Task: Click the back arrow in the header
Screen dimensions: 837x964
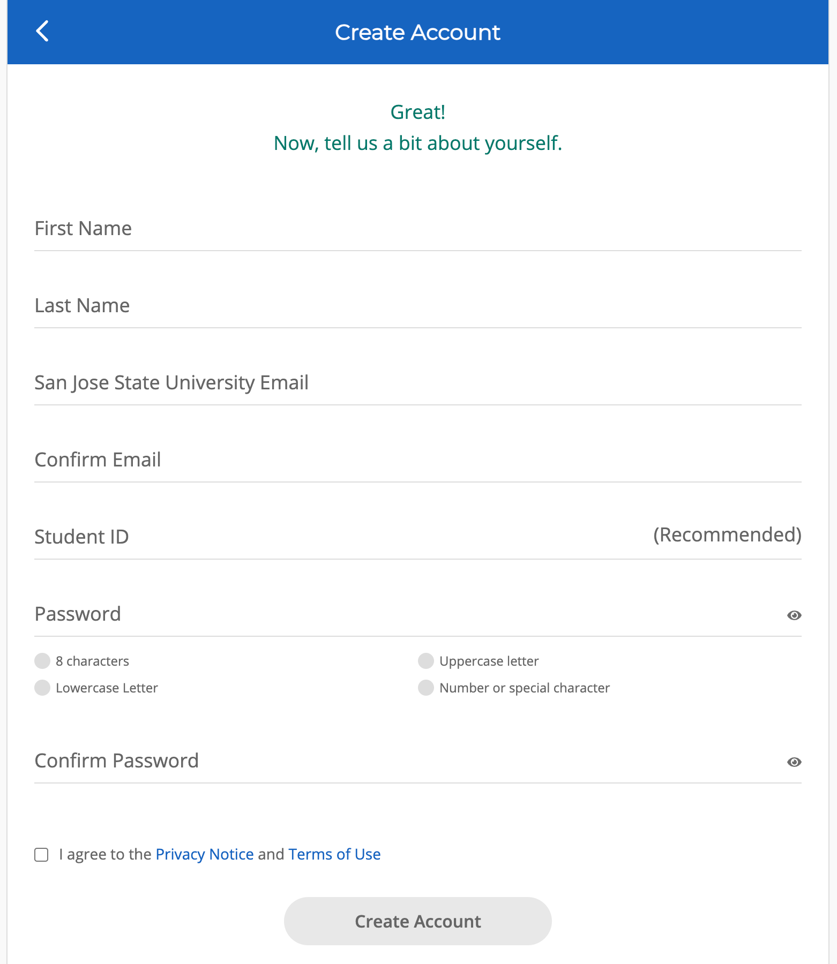Action: click(x=43, y=31)
